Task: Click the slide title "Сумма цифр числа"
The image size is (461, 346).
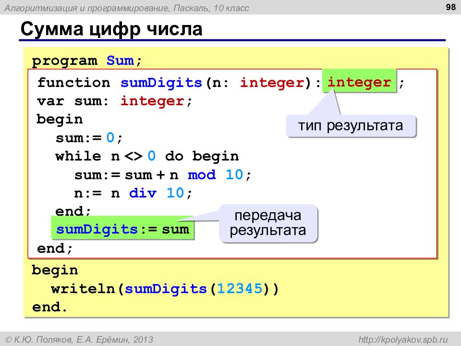Action: pyautogui.click(x=111, y=29)
